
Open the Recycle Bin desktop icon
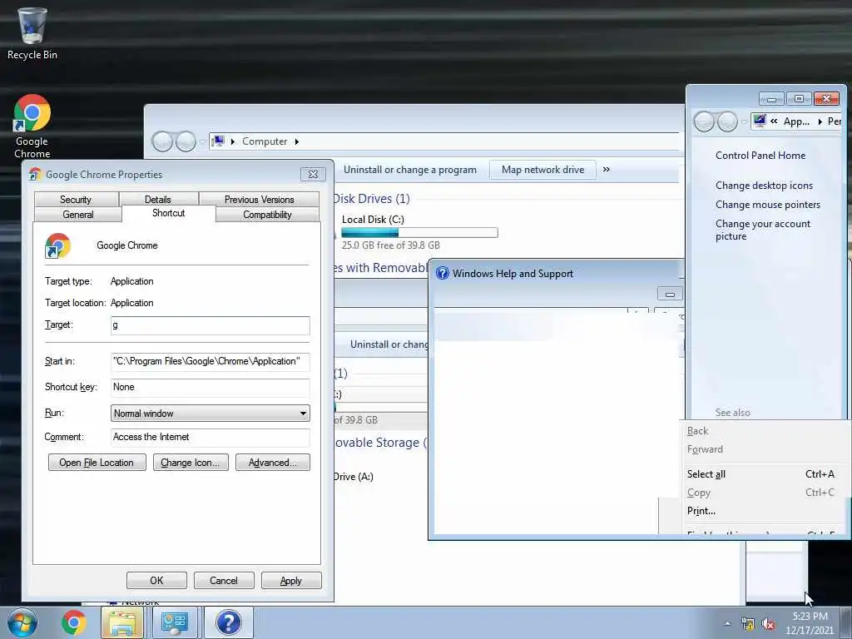click(32, 32)
